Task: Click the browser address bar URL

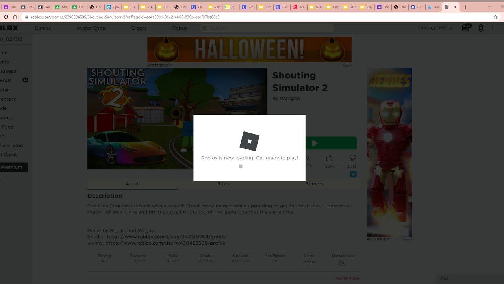Action: tap(125, 17)
